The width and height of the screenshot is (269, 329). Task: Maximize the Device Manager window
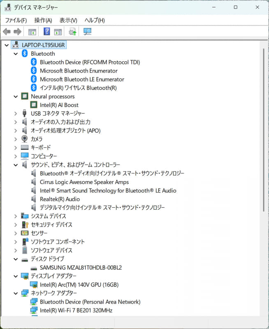[x=236, y=7]
